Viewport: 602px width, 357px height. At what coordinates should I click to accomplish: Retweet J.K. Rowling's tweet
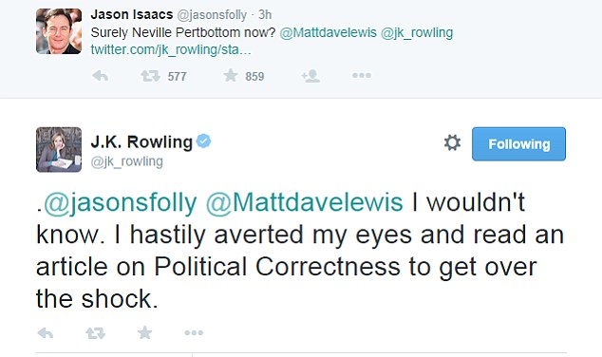[95, 333]
